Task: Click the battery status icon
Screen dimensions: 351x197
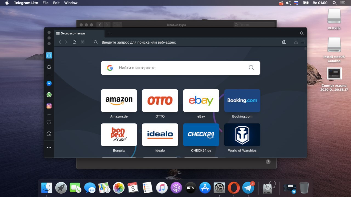Action: 306,3
